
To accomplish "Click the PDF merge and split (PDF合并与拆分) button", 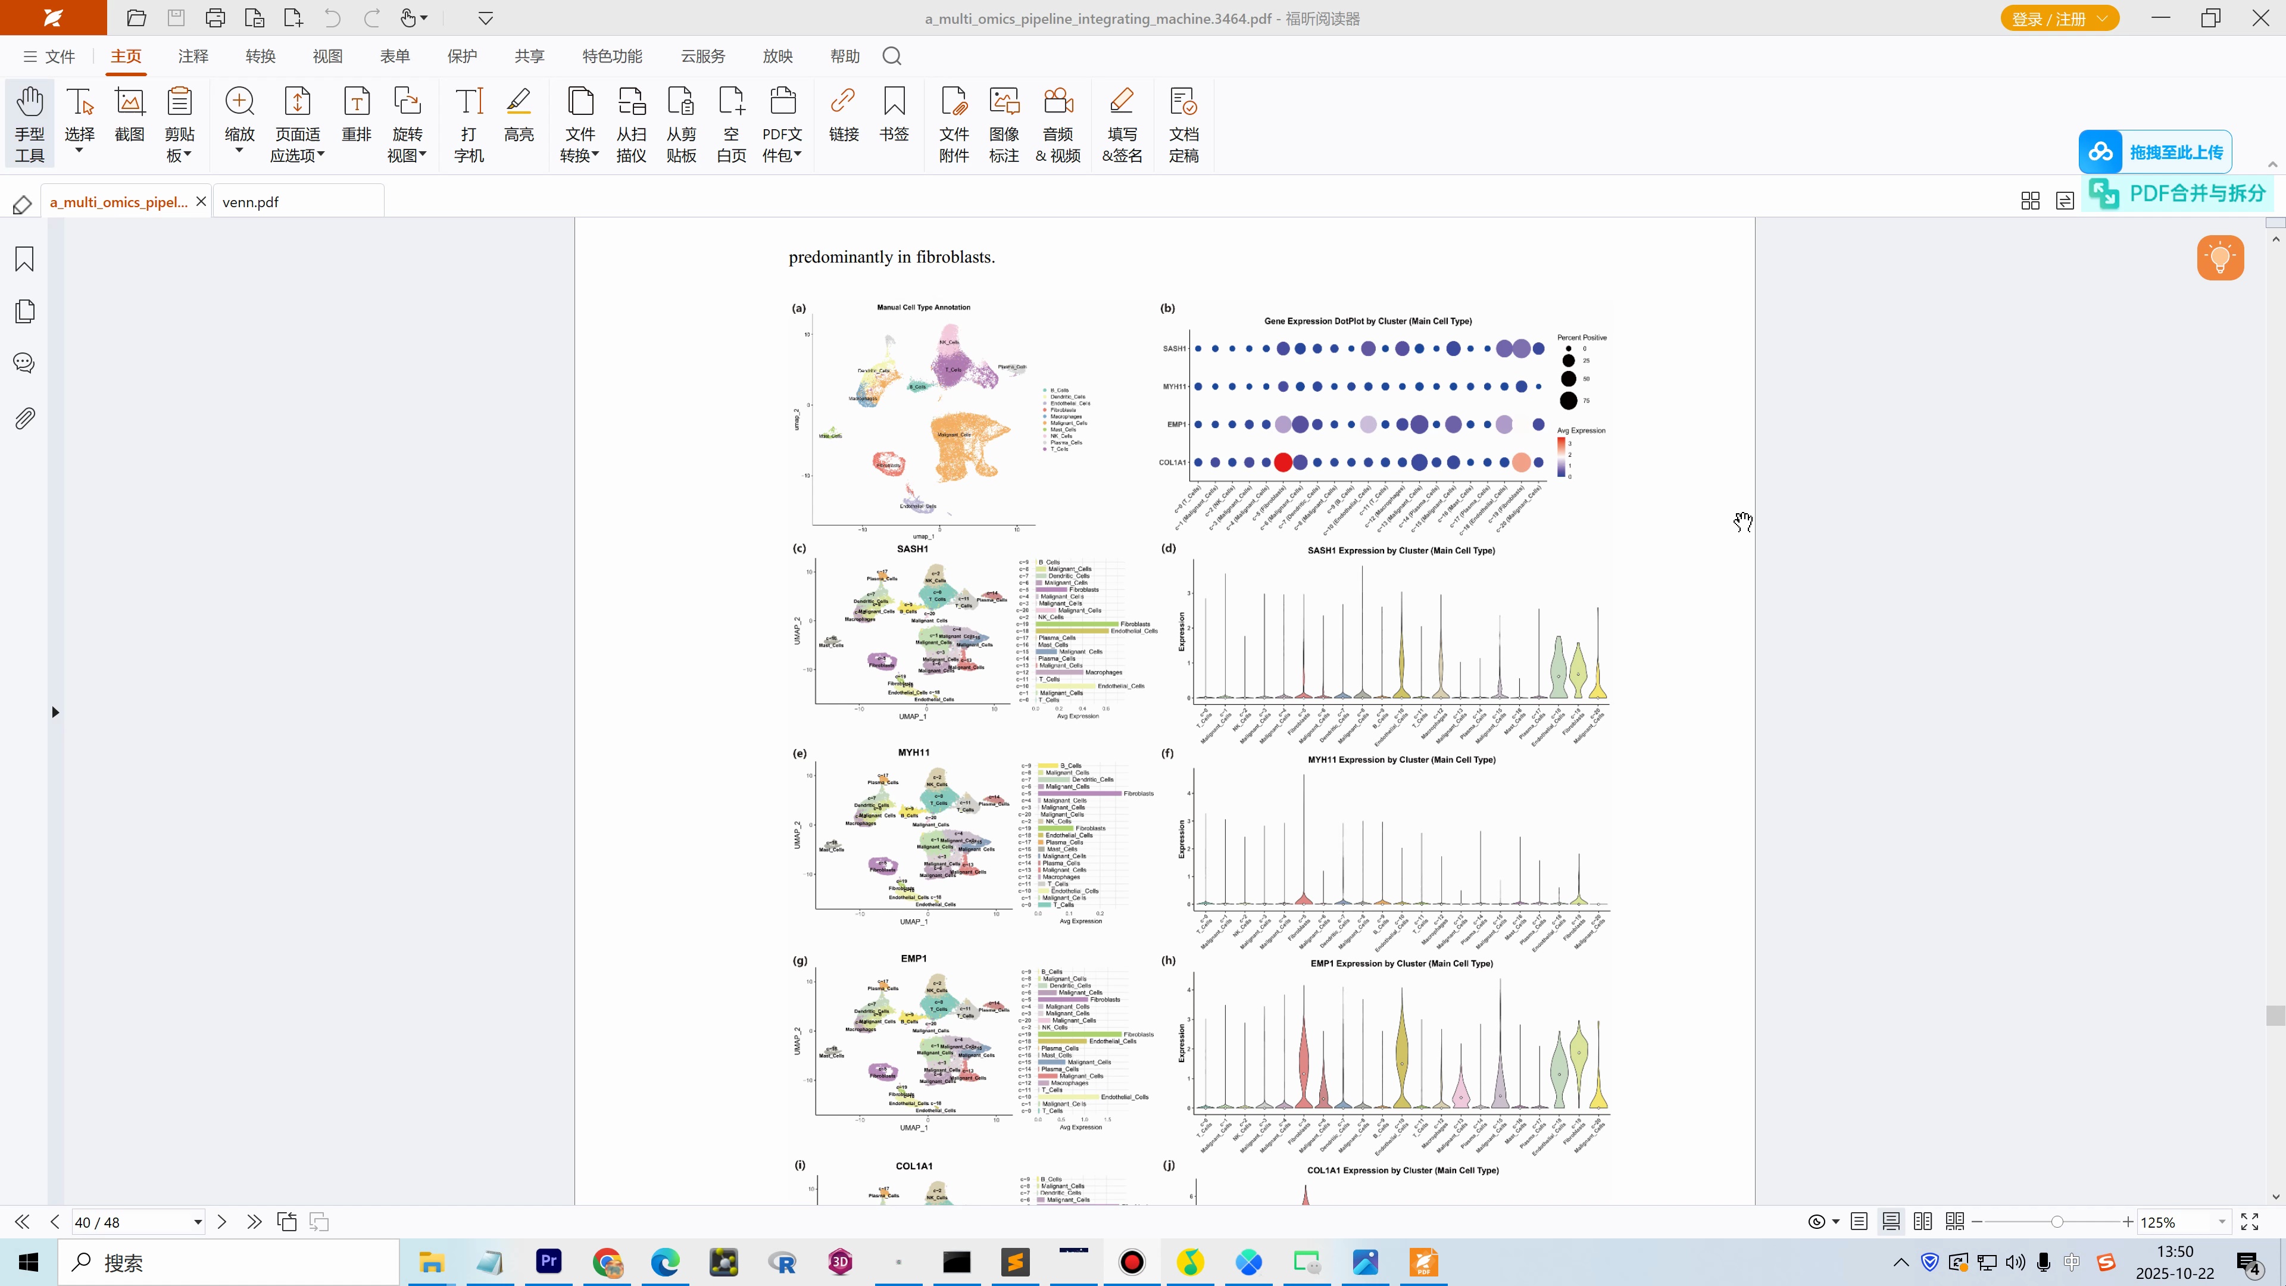I will pyautogui.click(x=2178, y=193).
